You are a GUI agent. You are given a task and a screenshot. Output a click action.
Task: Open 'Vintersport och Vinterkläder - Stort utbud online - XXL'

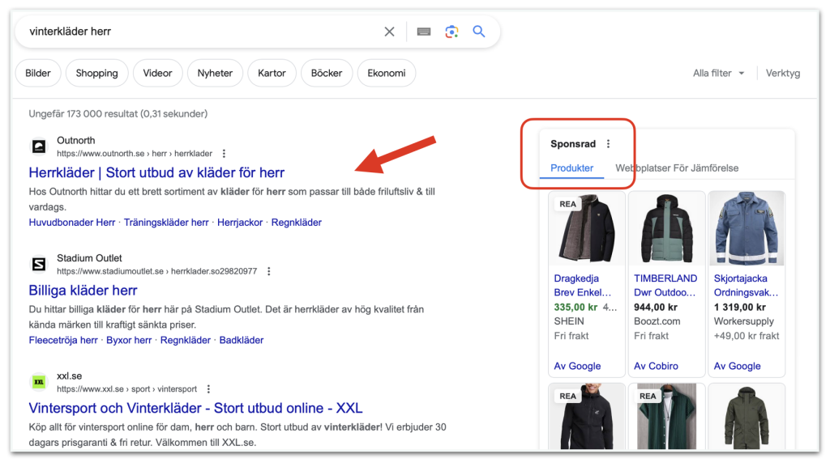point(196,409)
